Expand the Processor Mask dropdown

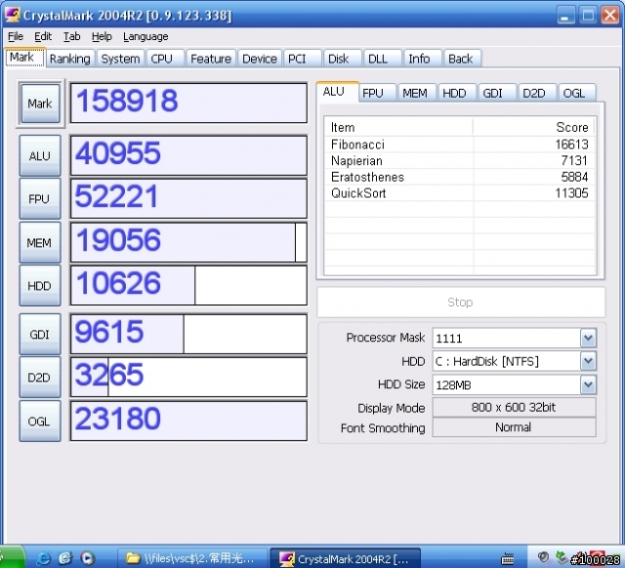pos(588,339)
